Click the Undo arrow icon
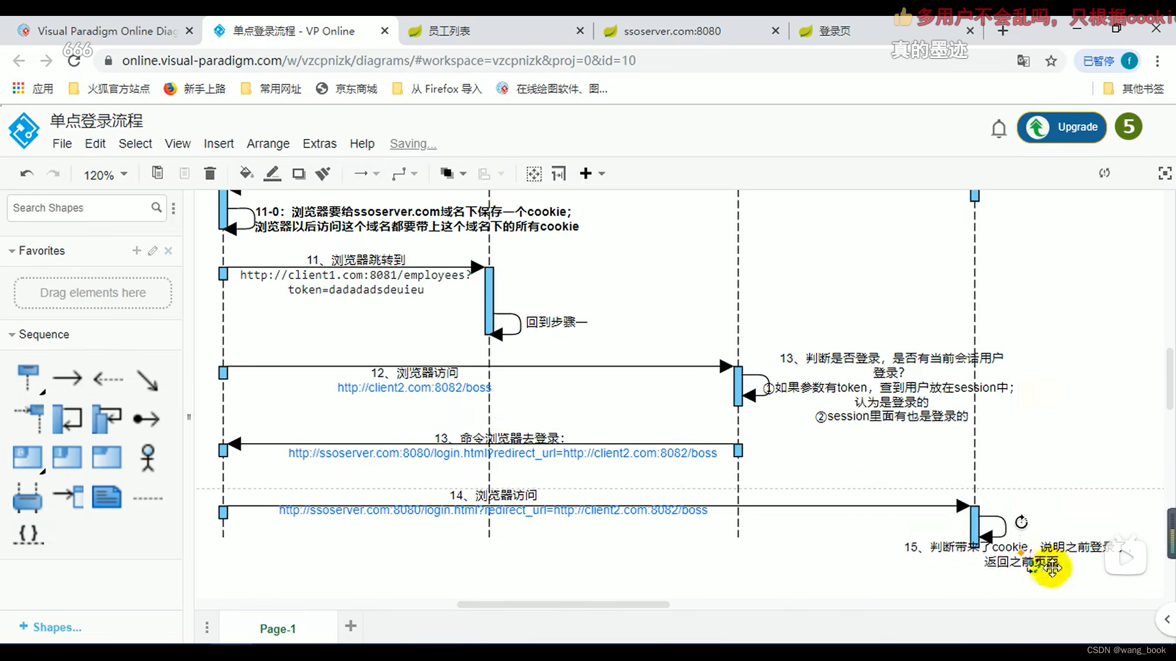Viewport: 1176px width, 661px height. click(27, 173)
